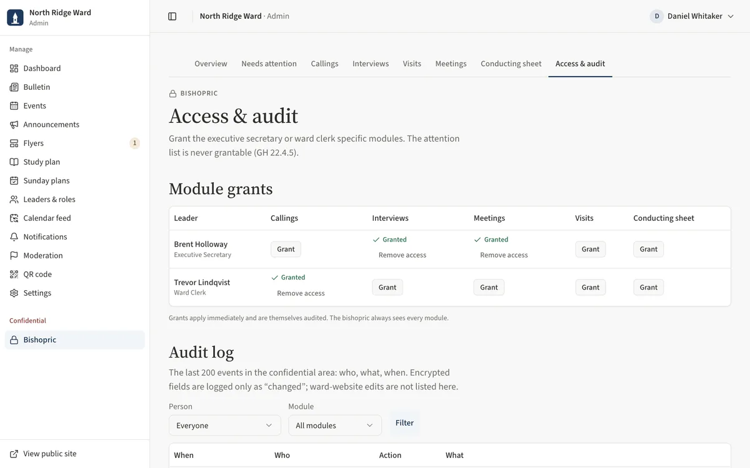Click the Settings gear icon
750x468 pixels.
coord(14,293)
